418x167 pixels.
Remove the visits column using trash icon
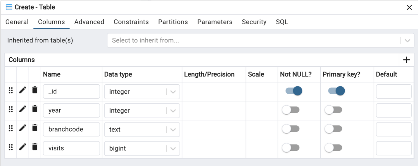pos(35,147)
